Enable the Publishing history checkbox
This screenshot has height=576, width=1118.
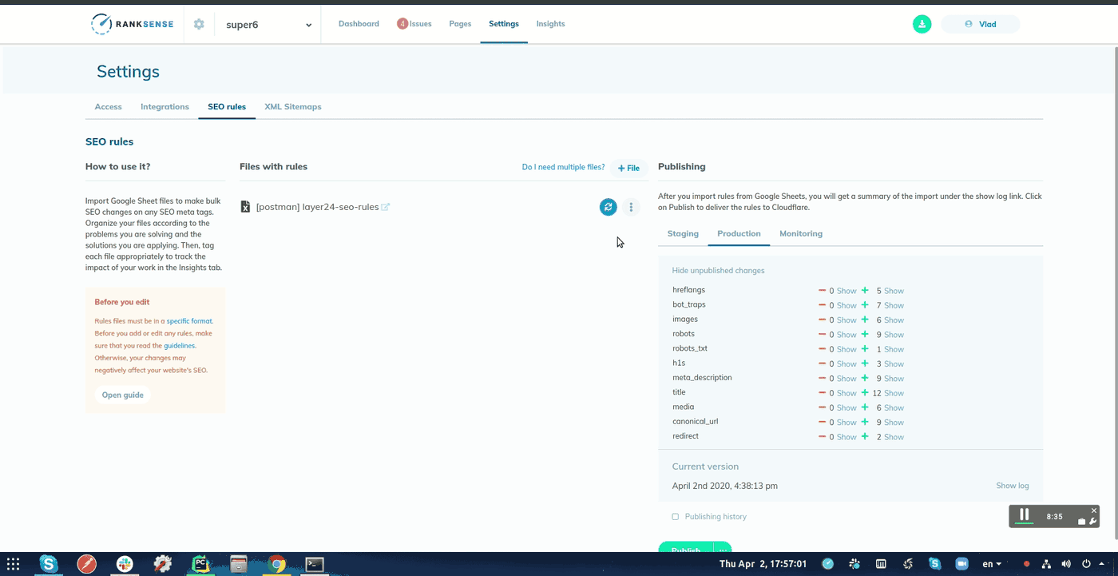(676, 517)
